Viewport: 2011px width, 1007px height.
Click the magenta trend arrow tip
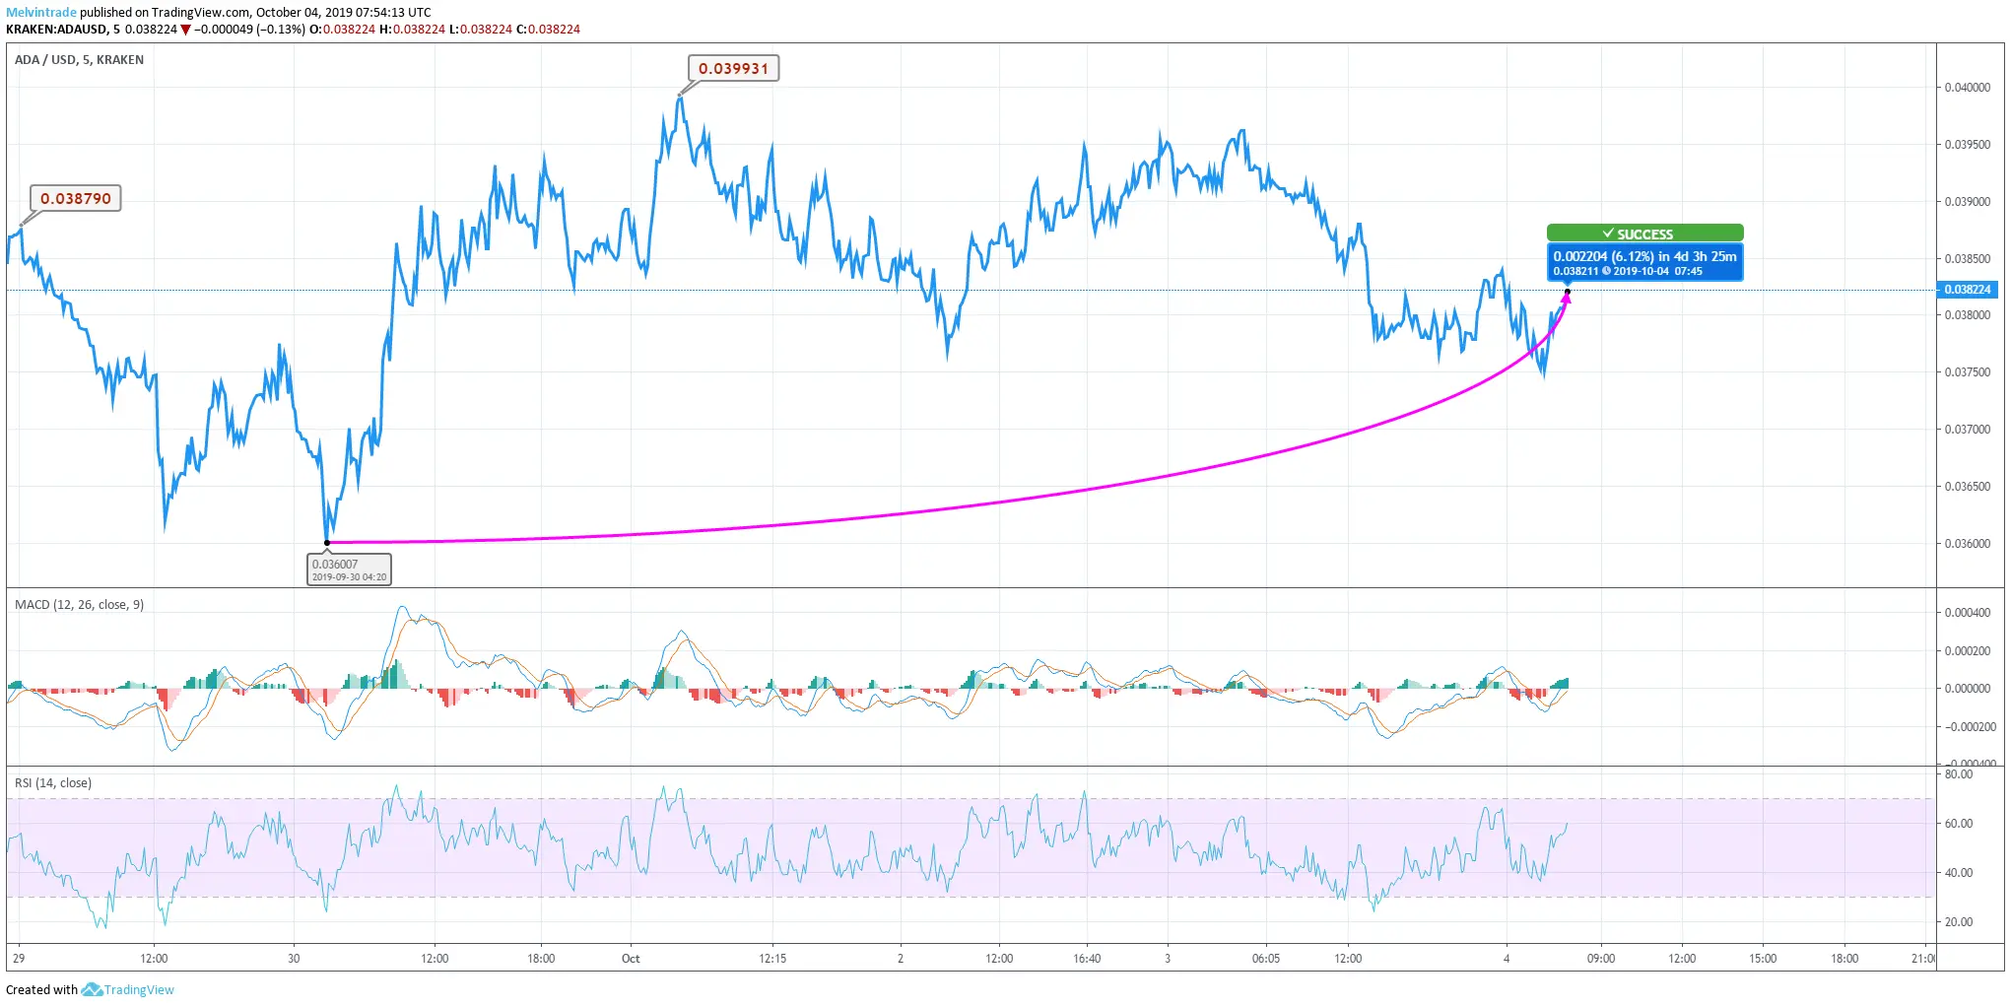[x=1568, y=296]
